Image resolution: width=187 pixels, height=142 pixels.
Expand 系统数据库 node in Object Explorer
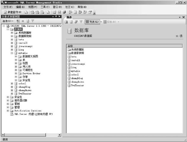coord(12,33)
